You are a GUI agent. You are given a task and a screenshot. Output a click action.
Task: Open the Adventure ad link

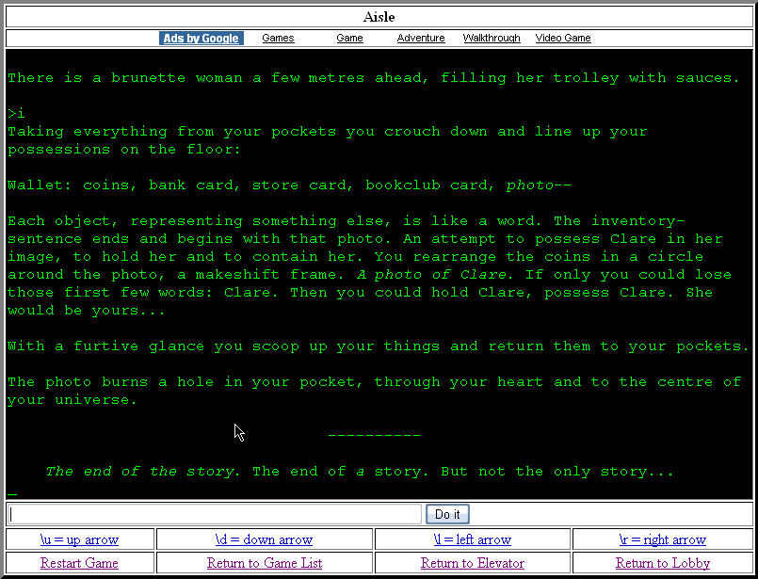[x=421, y=39]
